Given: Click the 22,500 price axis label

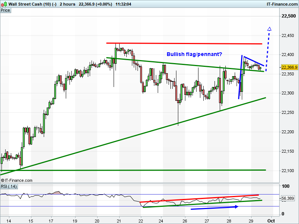Looking at the screenshot, I should pos(289,16).
